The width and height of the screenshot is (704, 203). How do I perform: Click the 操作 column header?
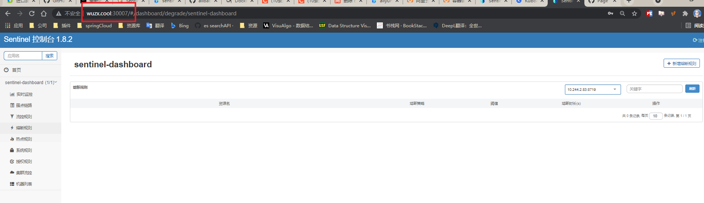(x=656, y=103)
